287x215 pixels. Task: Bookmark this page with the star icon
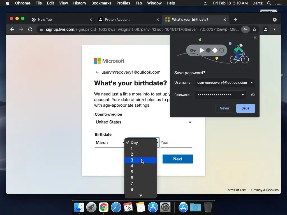(x=254, y=29)
